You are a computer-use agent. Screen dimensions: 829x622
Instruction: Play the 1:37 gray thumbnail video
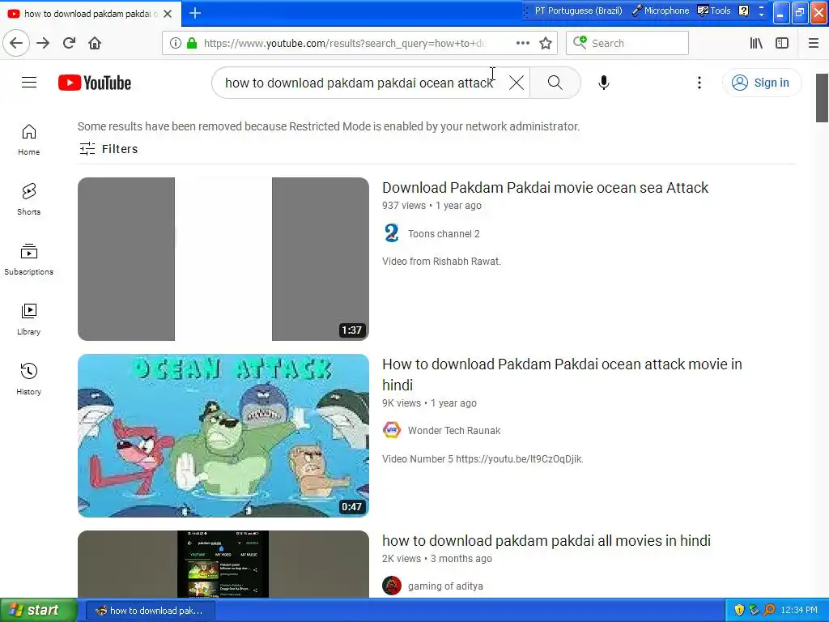coord(223,258)
